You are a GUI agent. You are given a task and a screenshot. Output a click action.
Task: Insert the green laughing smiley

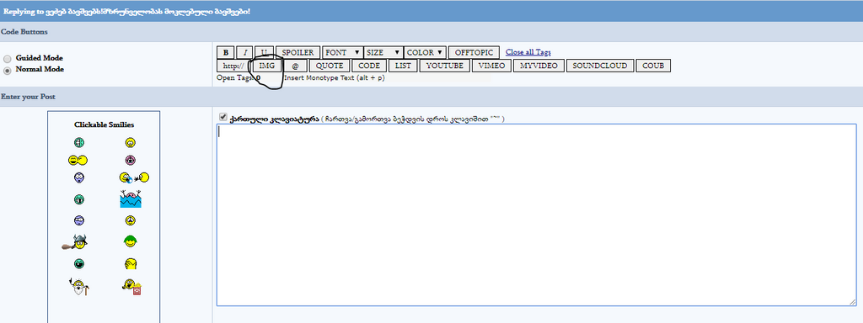point(78,143)
